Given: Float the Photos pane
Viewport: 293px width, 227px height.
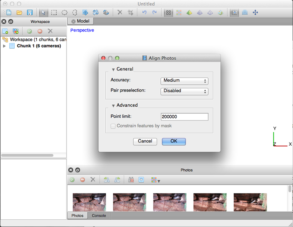Looking at the screenshot, I should (x=77, y=170).
